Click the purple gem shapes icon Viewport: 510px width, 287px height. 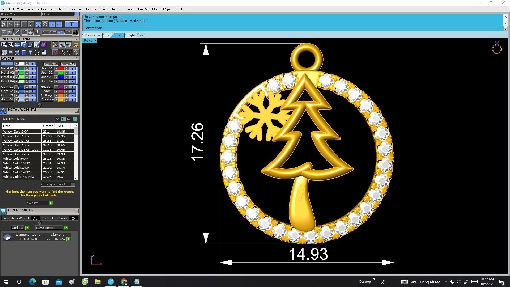pos(44,45)
